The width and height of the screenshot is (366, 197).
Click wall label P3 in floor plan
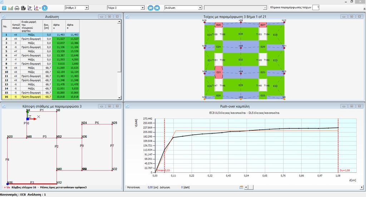coord(32,183)
